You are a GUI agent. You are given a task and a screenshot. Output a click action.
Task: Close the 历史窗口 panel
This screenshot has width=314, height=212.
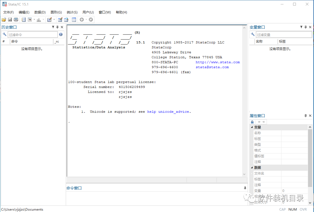coord(62,27)
